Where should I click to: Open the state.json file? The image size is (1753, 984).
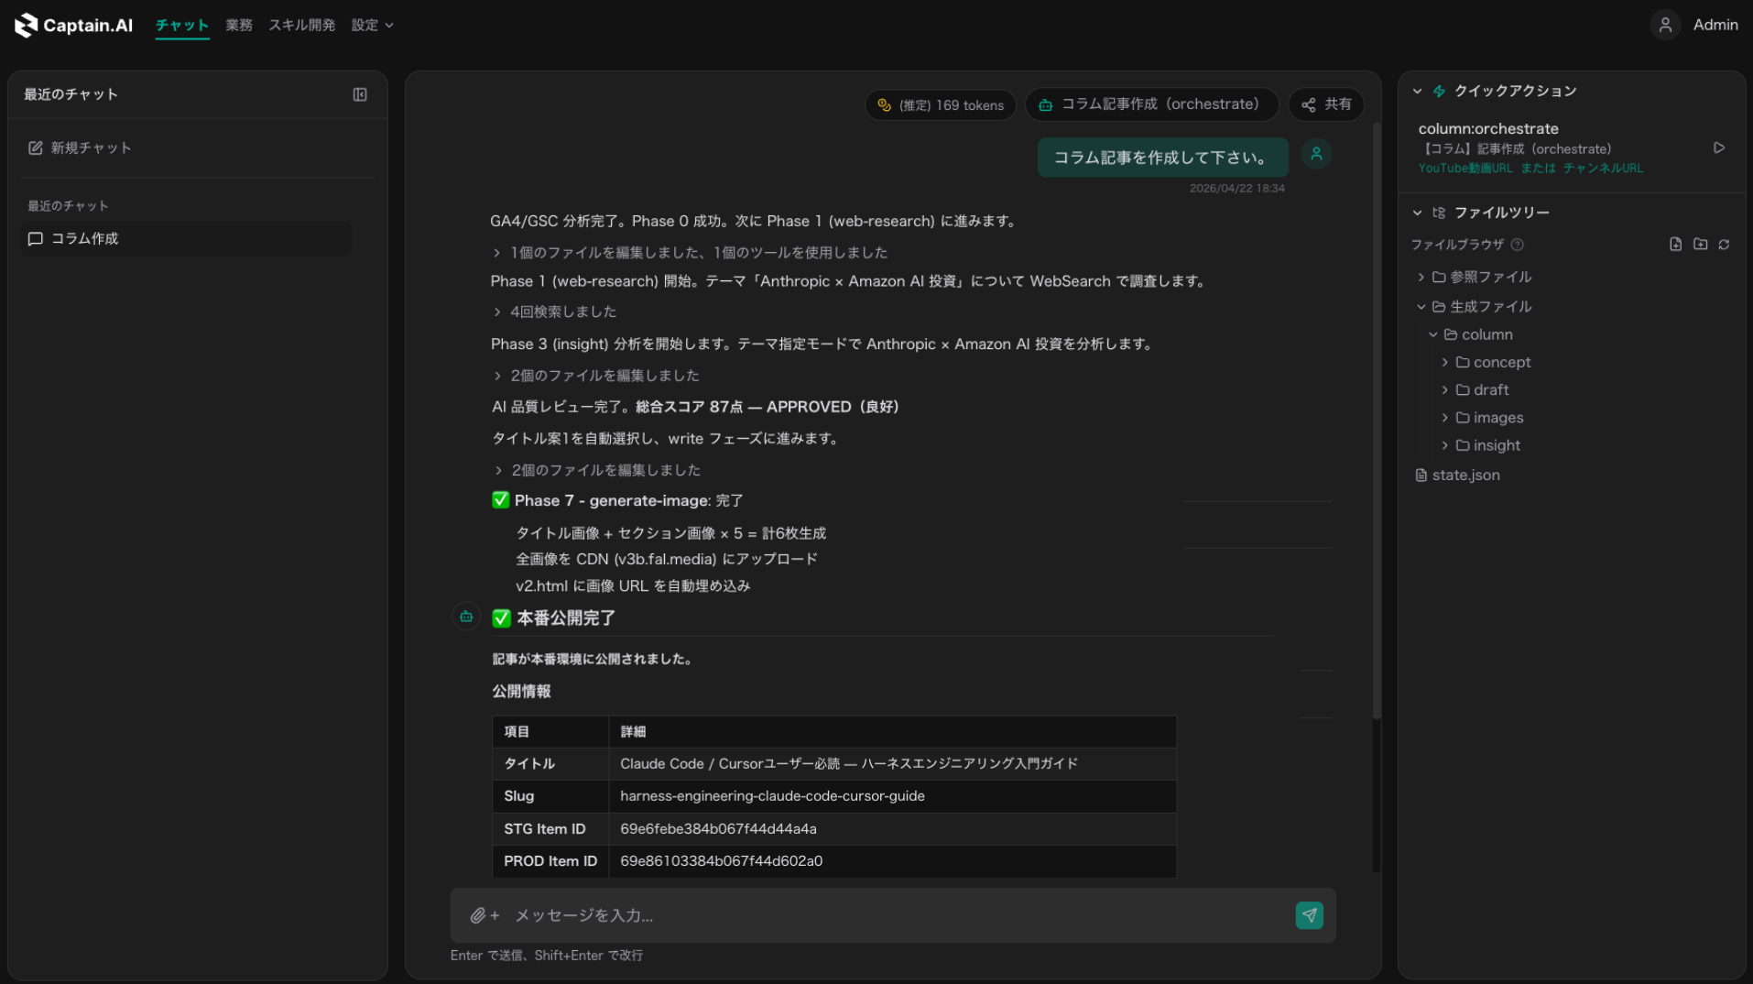(1457, 475)
